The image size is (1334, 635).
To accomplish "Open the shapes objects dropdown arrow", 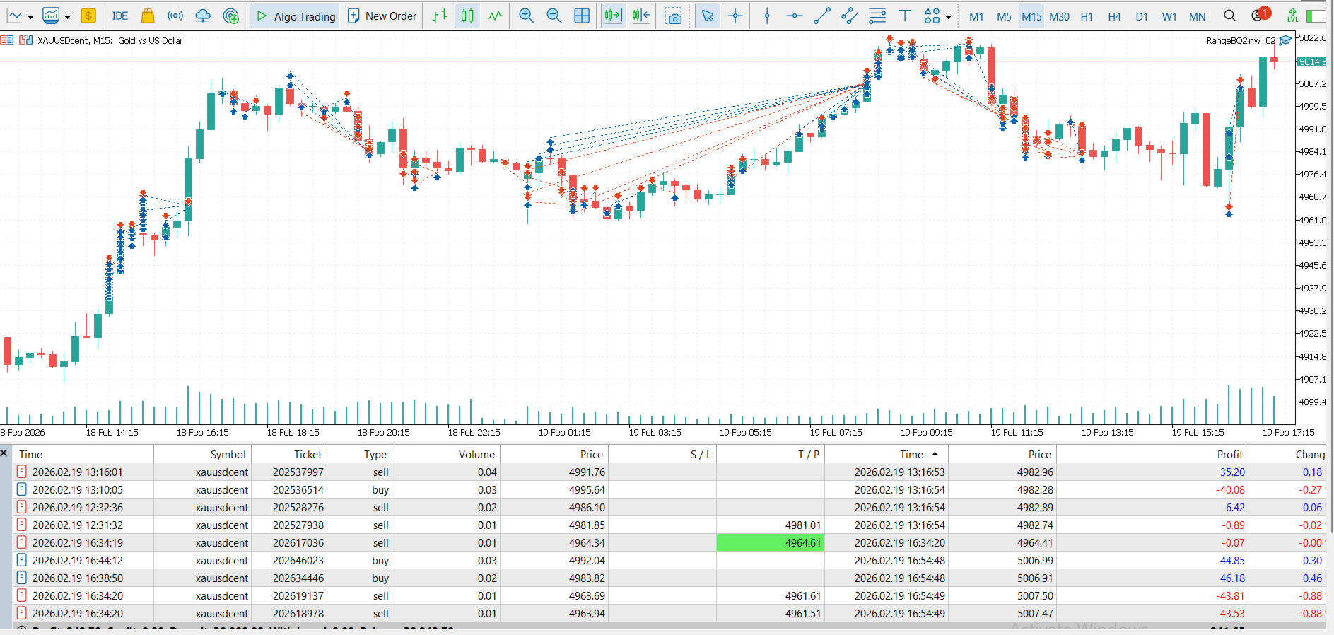I will pos(948,17).
